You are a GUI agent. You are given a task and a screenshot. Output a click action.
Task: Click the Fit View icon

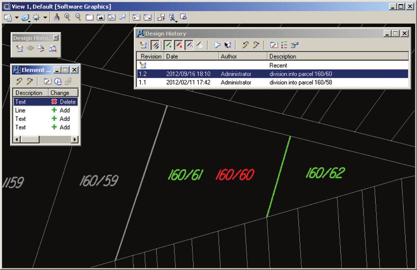pyautogui.click(x=101, y=18)
